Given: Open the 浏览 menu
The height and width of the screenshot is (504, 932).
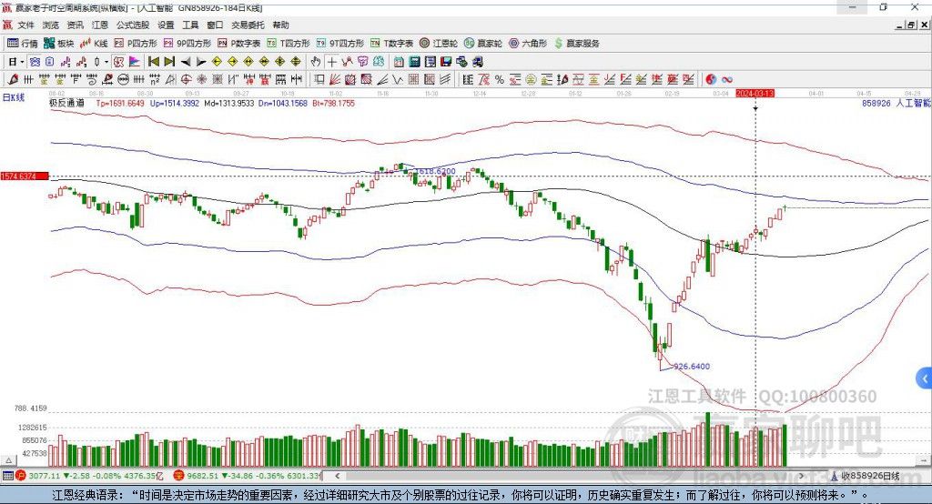Looking at the screenshot, I should (x=50, y=25).
